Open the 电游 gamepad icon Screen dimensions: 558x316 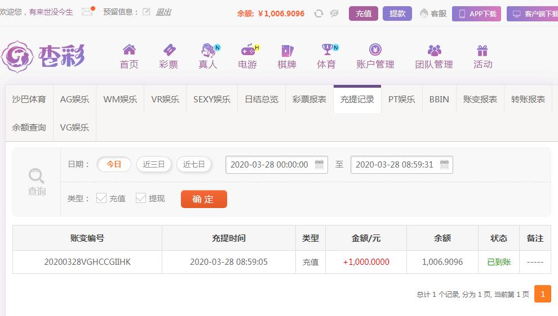pyautogui.click(x=247, y=49)
